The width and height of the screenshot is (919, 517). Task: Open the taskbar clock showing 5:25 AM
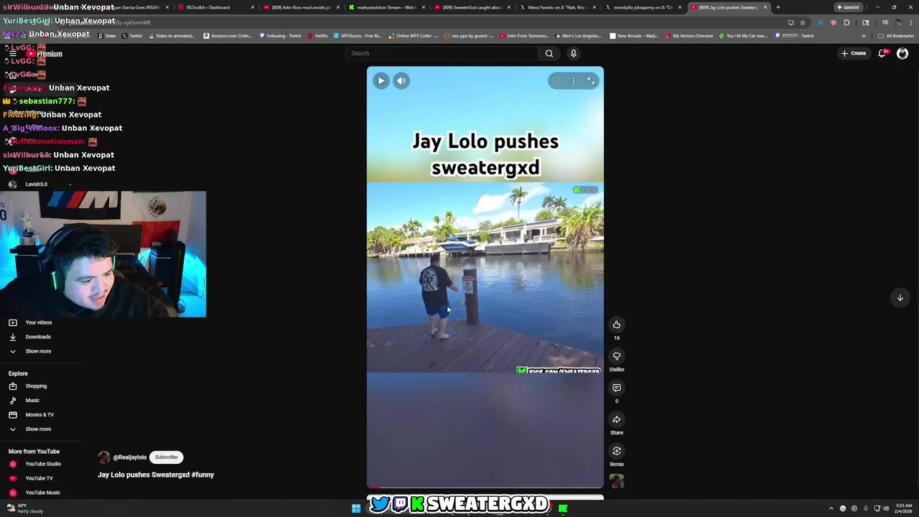pyautogui.click(x=903, y=508)
